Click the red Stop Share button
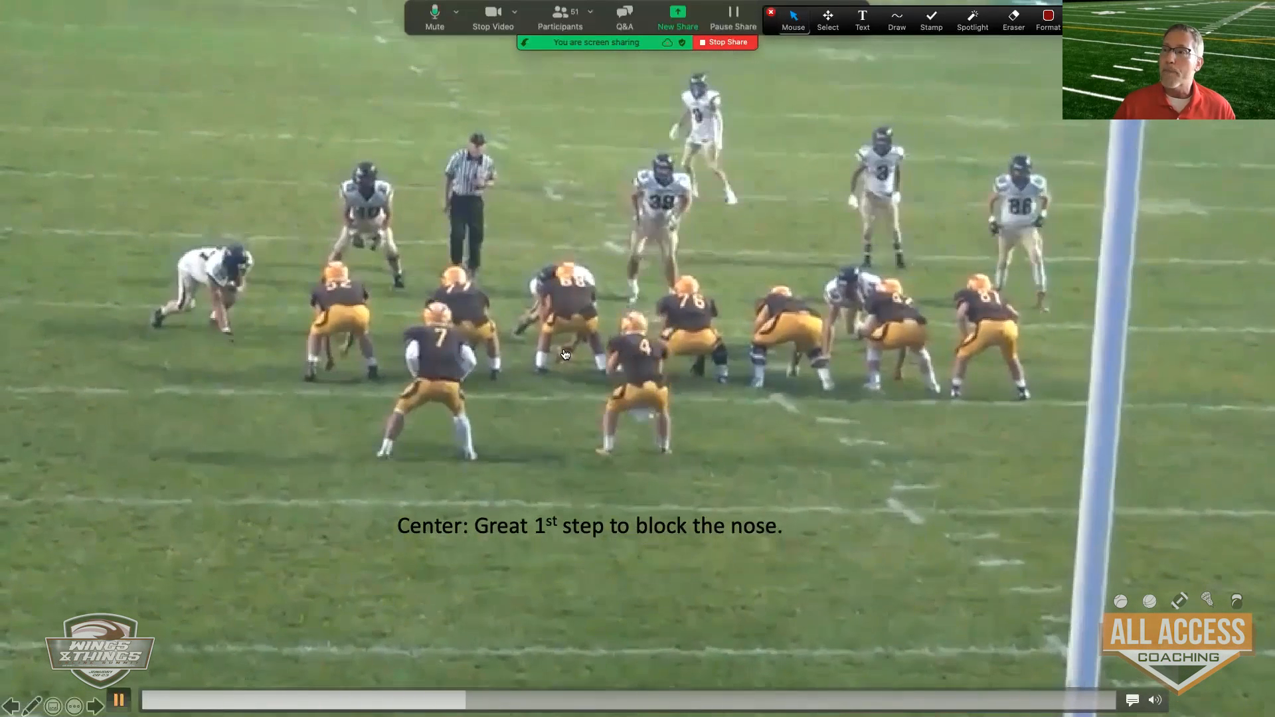 [x=724, y=42]
